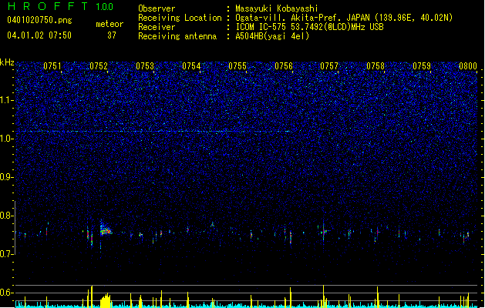
Task: Click the tall yellow intensity spike near 0757
Action: click(324, 296)
